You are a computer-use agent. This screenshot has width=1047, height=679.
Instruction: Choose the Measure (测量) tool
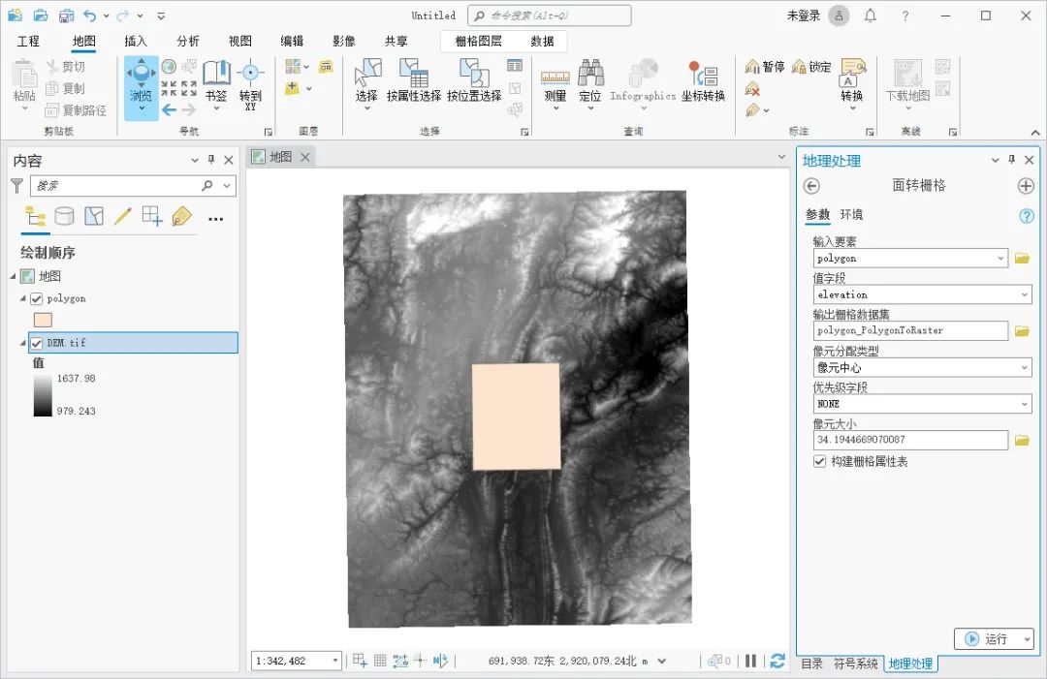555,85
